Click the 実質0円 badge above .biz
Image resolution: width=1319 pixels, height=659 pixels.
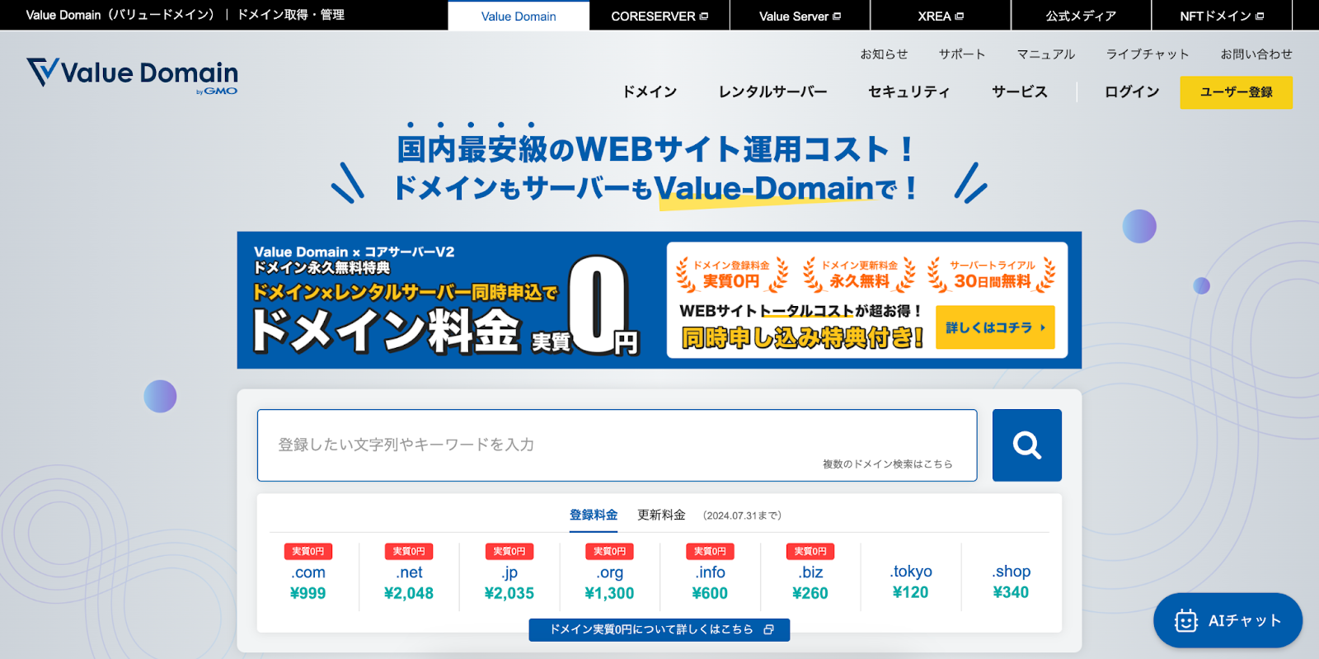[810, 551]
